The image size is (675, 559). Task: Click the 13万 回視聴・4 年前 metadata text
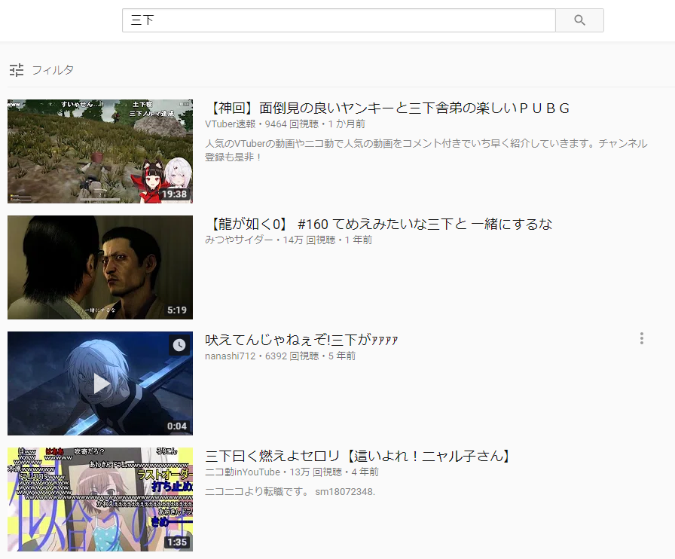click(334, 472)
